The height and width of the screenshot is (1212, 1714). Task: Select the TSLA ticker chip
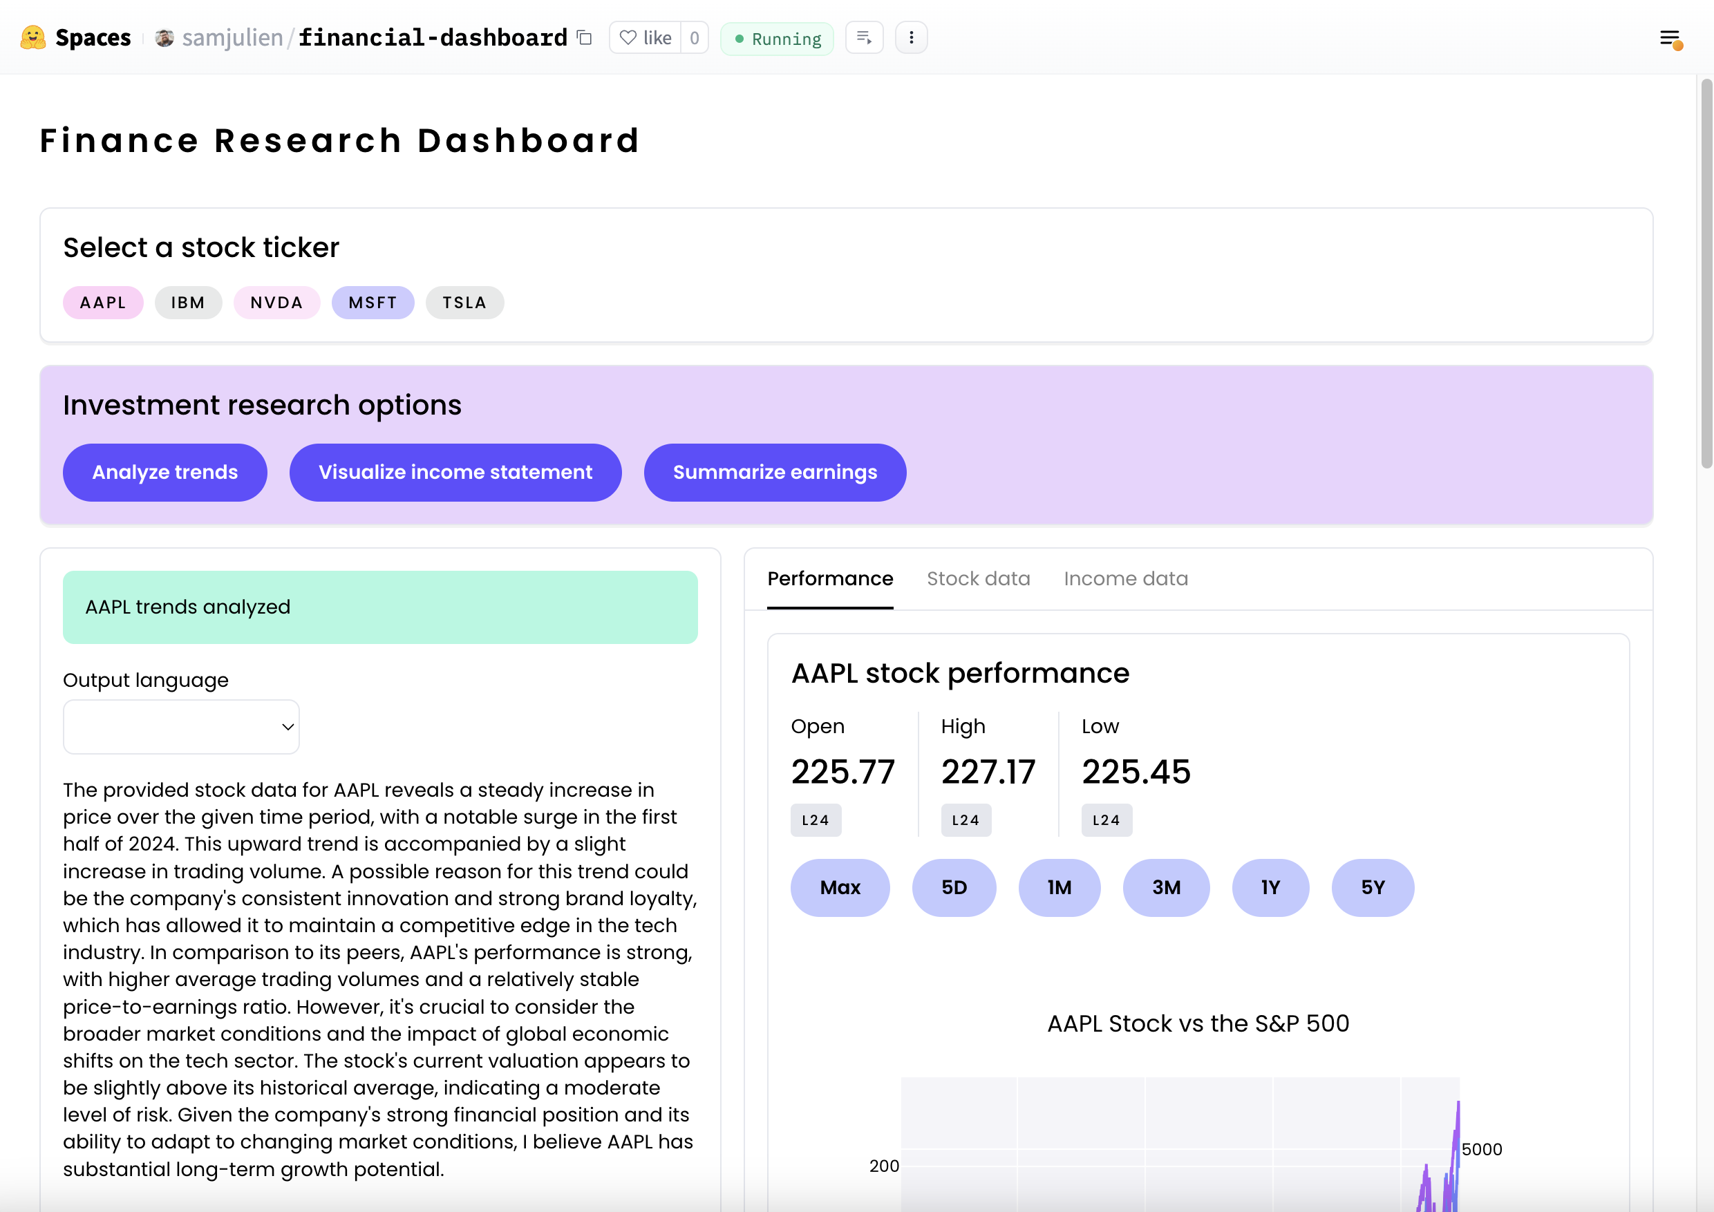tap(464, 302)
